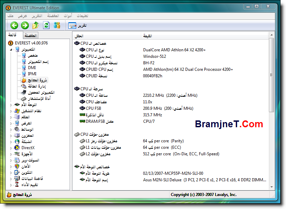Refresh the page using the refresh icon
Image resolution: width=286 pixels, height=209 pixels.
(x=46, y=25)
